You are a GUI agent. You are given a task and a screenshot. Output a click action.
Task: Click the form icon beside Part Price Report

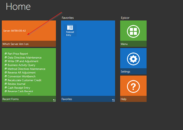pos(6,54)
